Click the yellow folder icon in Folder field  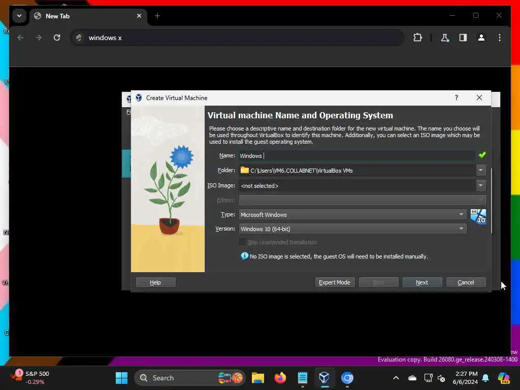244,170
